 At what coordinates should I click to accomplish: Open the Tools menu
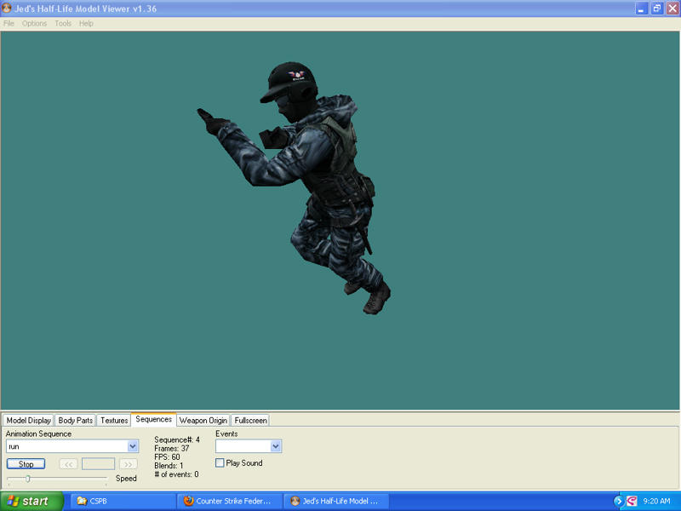coord(63,24)
